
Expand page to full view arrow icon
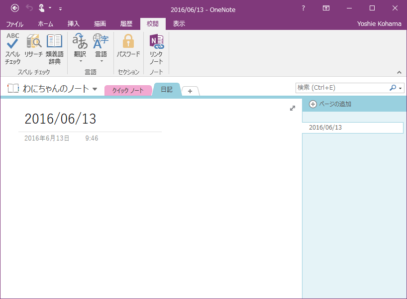coord(293,108)
